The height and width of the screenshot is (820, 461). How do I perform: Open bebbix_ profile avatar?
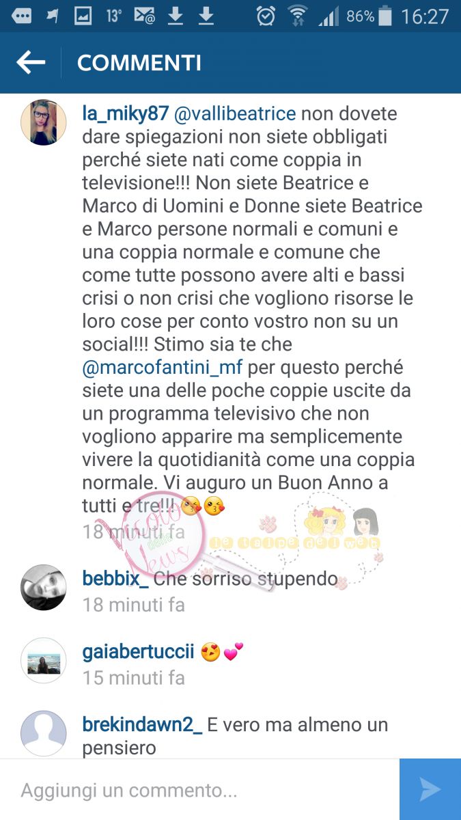coord(44,587)
